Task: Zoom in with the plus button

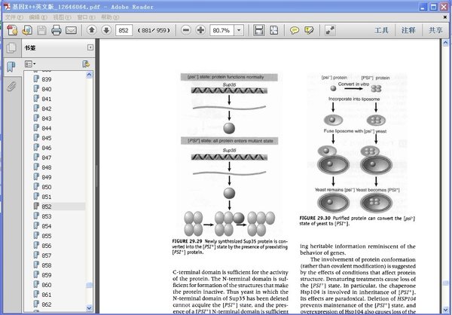Action: 200,30
